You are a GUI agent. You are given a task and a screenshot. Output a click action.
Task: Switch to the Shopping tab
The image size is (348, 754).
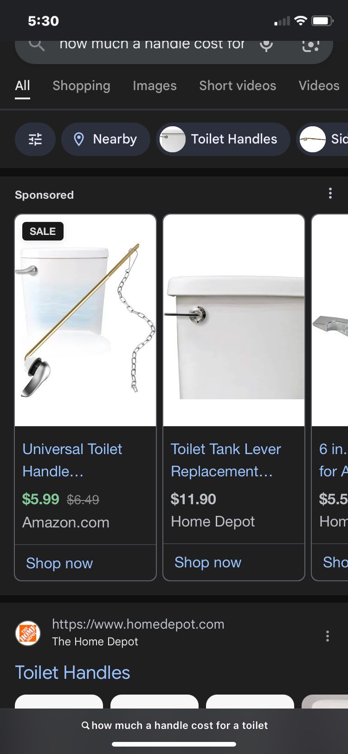point(81,86)
